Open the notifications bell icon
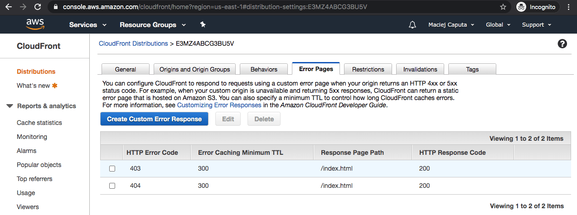This screenshot has height=215, width=577. click(x=412, y=25)
